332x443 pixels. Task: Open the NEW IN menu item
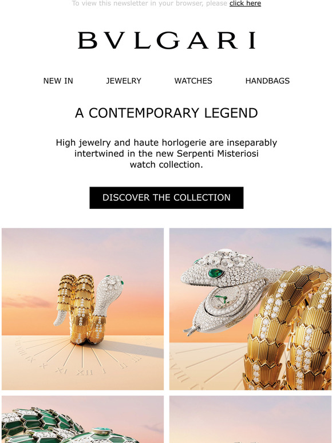(58, 81)
